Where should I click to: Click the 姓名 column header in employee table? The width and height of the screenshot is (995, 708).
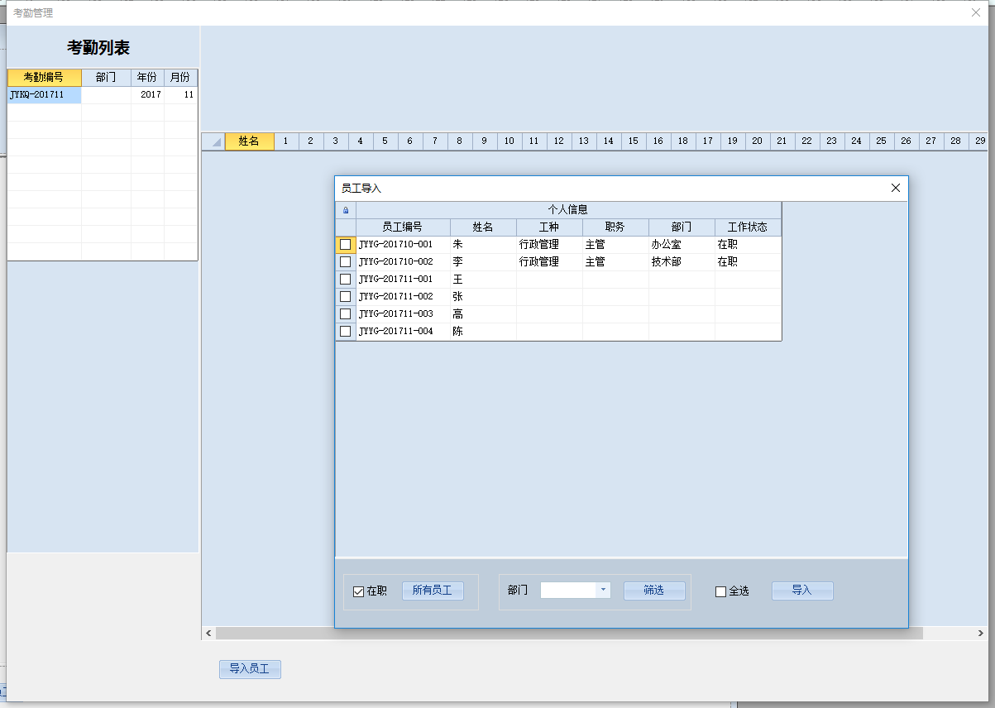click(x=483, y=227)
